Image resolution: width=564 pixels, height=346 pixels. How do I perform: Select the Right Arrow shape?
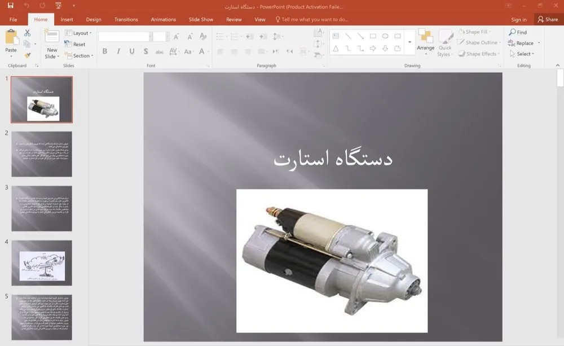[373, 48]
